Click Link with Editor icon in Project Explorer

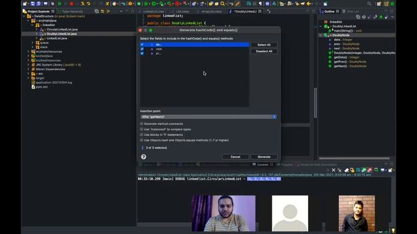click(102, 11)
